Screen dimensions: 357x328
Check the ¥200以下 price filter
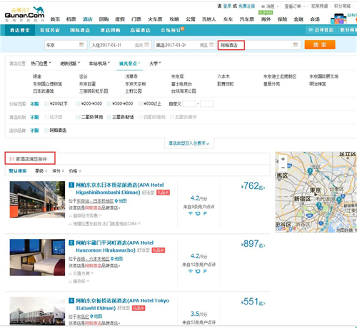46,104
